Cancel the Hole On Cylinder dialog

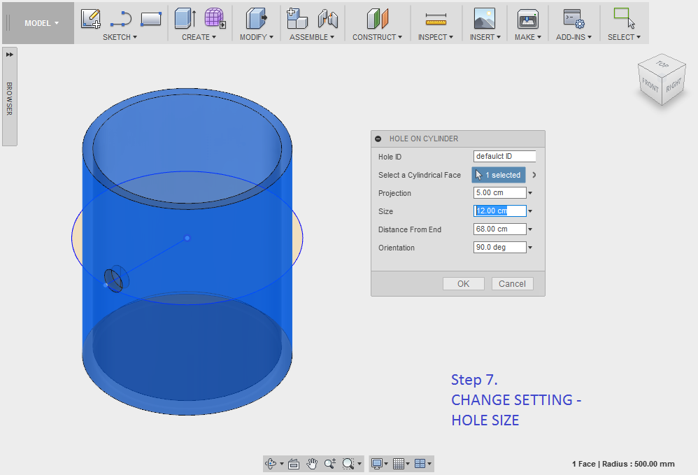pos(512,283)
